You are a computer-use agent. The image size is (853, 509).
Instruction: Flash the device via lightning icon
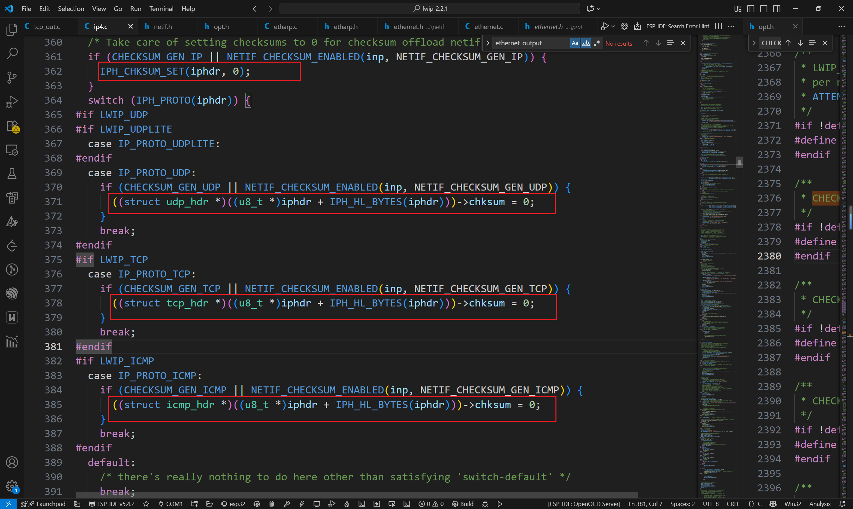[x=302, y=504]
